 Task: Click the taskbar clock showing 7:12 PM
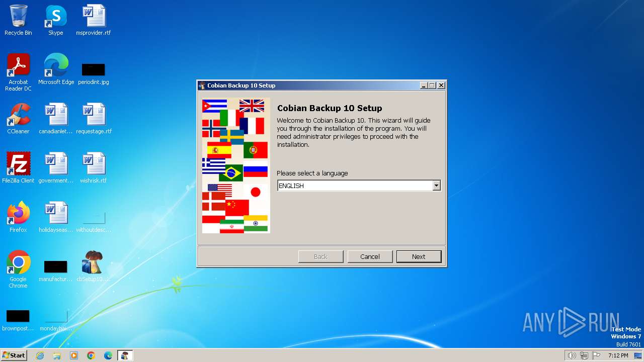618,355
